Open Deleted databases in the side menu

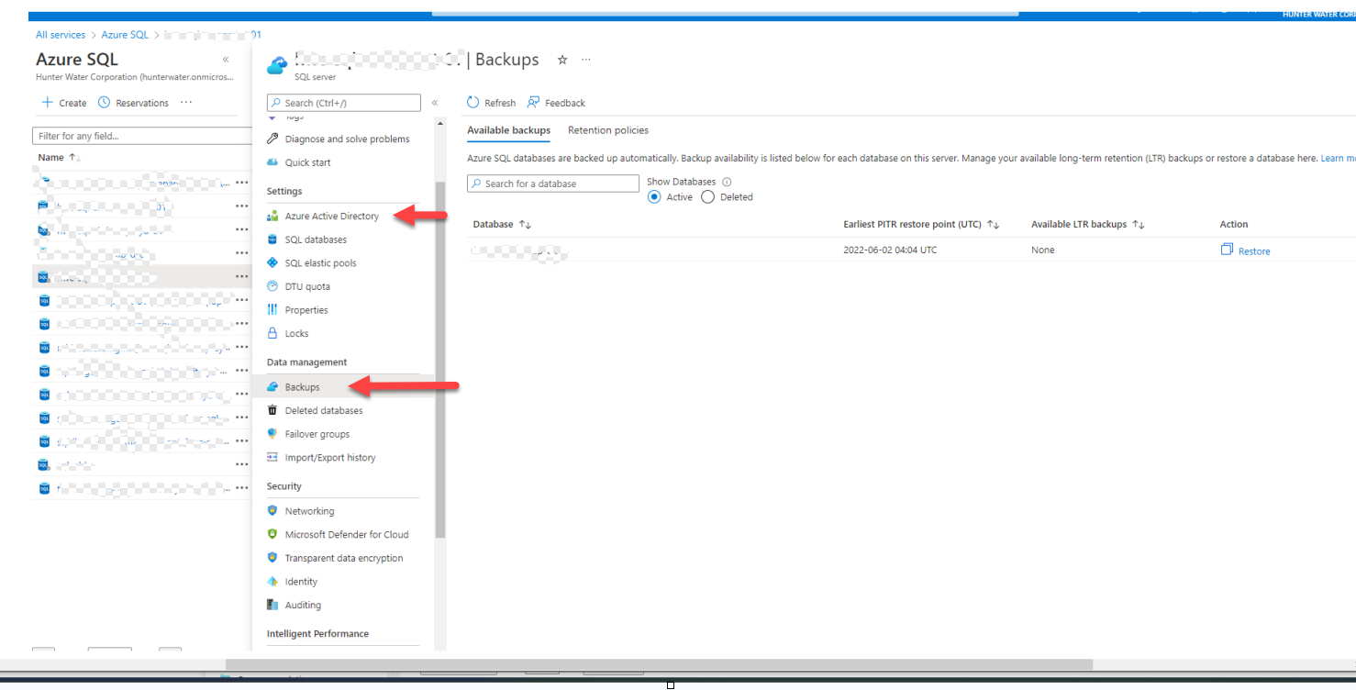click(x=323, y=411)
